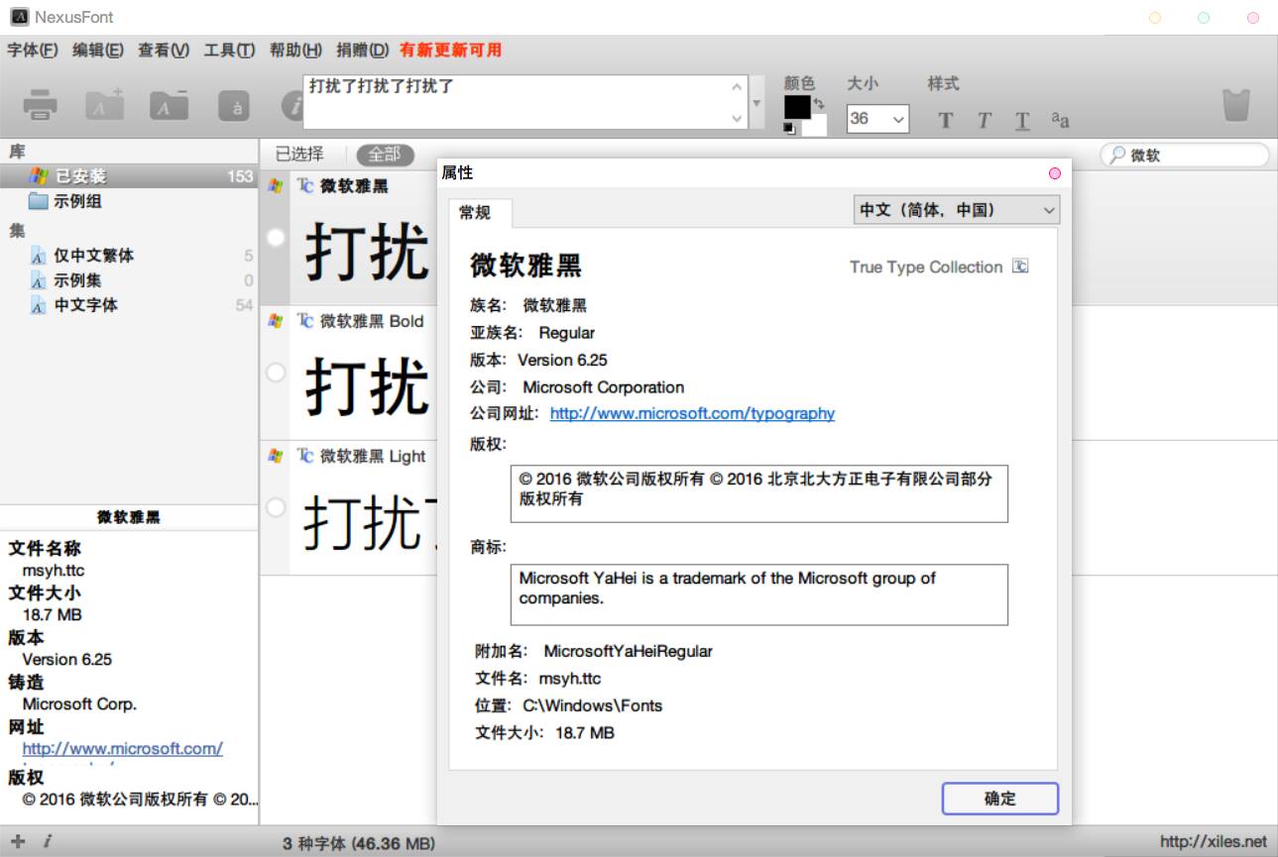The width and height of the screenshot is (1278, 857).
Task: Open the 工具(T) menu
Action: click(x=229, y=50)
